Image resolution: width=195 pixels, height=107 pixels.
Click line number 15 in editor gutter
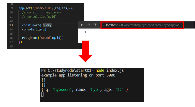tap(11, 34)
